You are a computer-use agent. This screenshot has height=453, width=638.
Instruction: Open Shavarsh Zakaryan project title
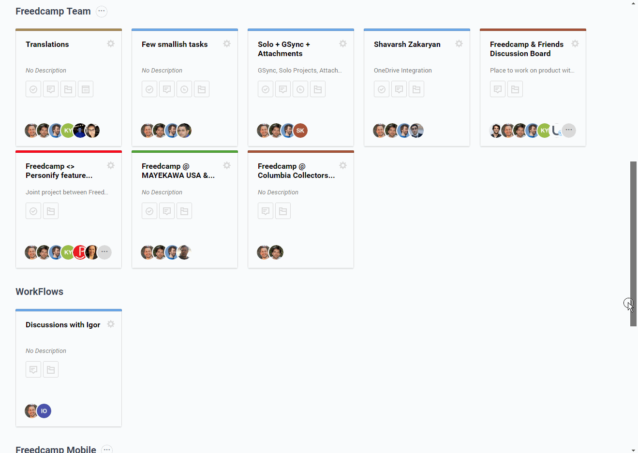[407, 44]
